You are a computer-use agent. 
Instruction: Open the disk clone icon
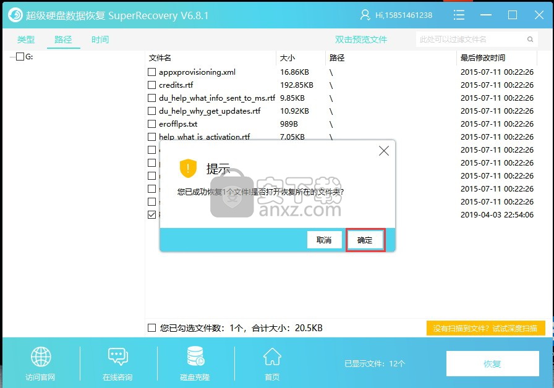click(195, 356)
